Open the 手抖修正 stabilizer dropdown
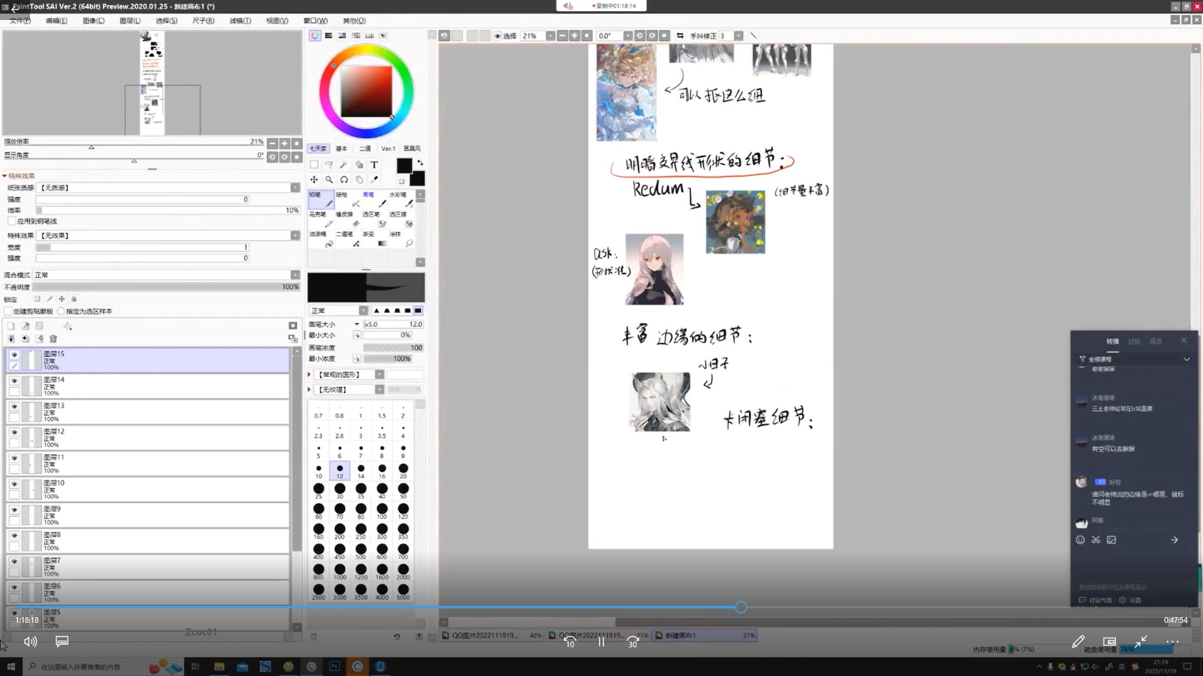 click(x=739, y=36)
